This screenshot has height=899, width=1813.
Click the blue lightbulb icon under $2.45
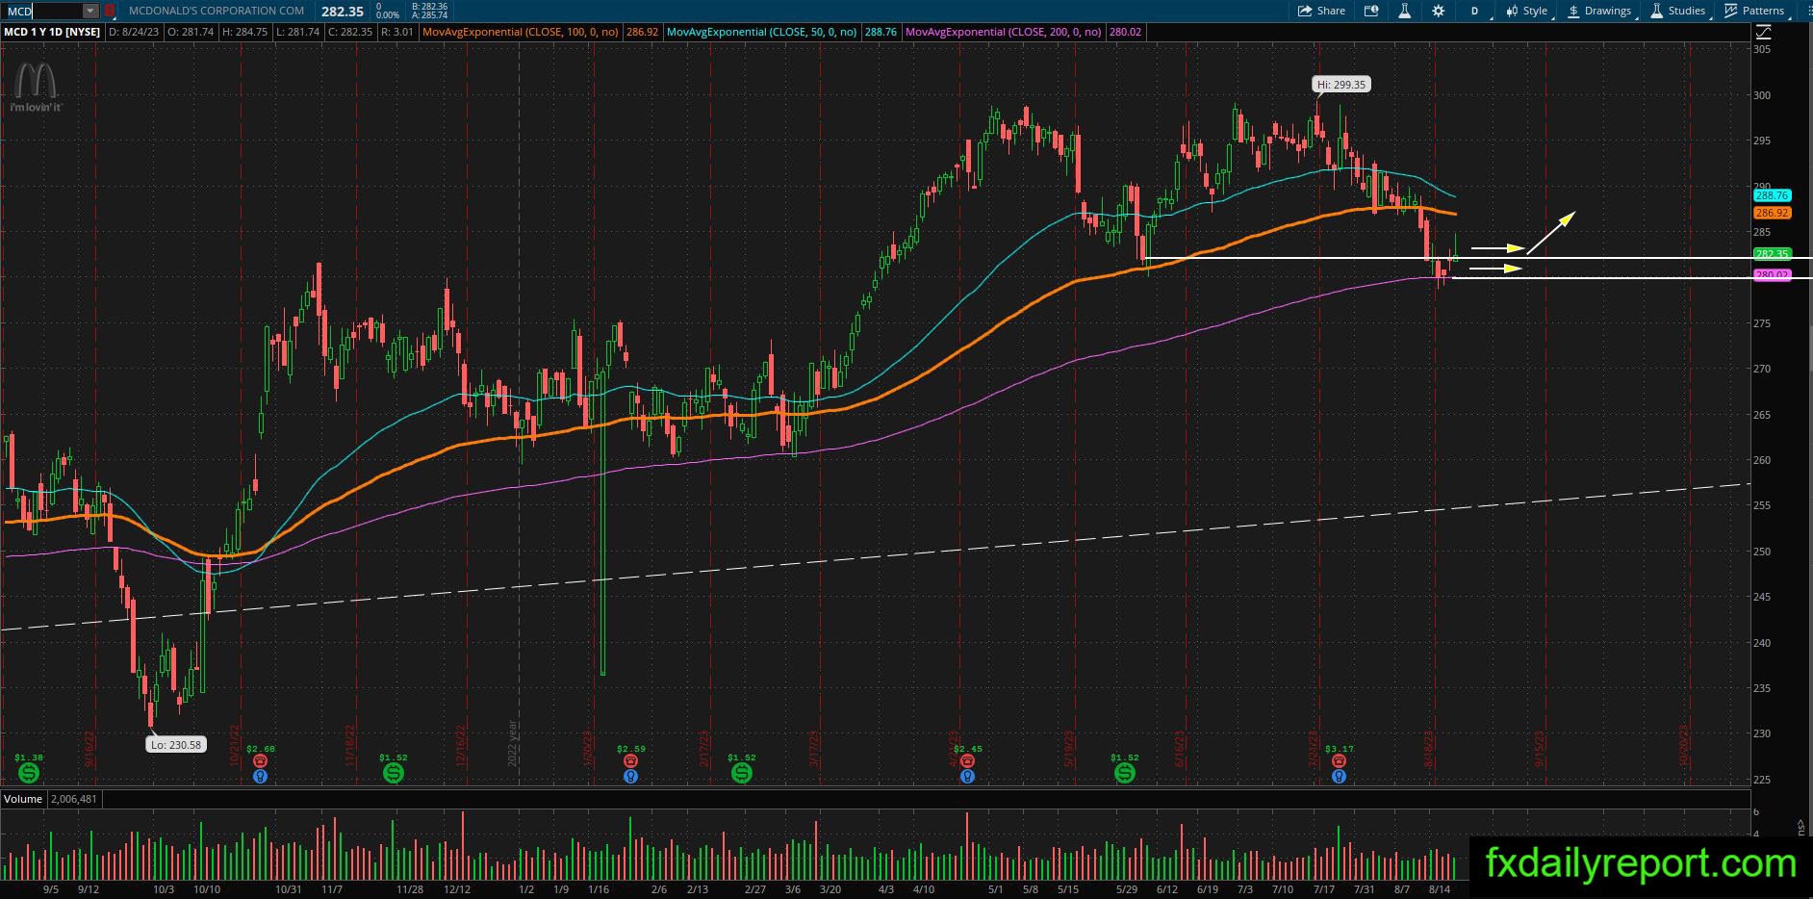(967, 776)
